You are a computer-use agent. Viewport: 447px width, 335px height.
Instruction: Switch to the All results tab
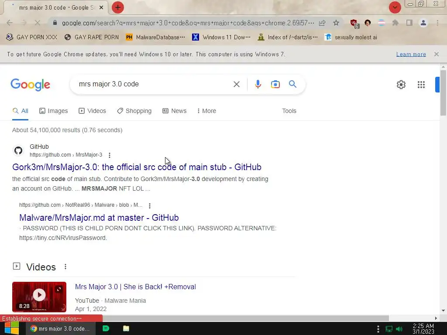(x=20, y=111)
